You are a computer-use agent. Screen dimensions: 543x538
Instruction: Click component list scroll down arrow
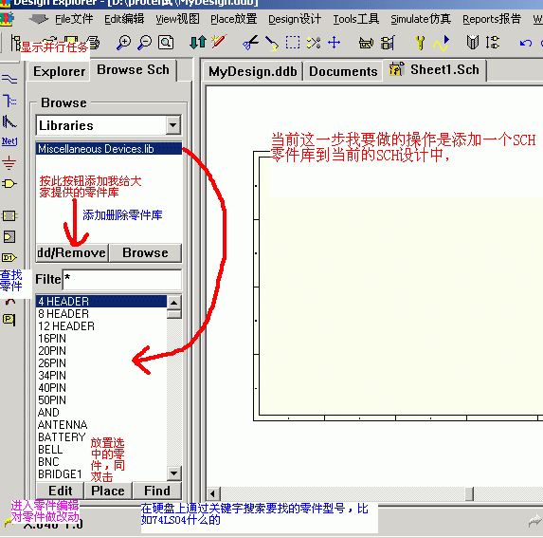pyautogui.click(x=173, y=473)
